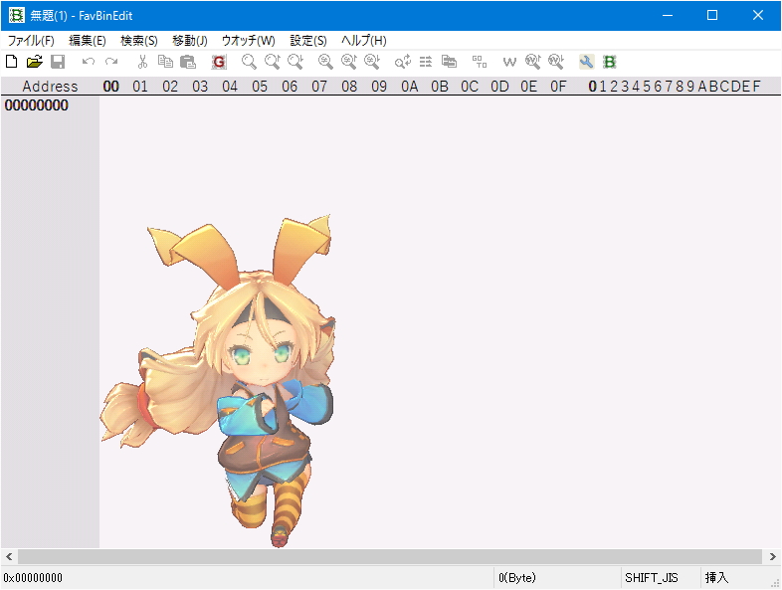Click the horizontal scrollbar left arrow
The image size is (782, 590).
click(x=9, y=556)
